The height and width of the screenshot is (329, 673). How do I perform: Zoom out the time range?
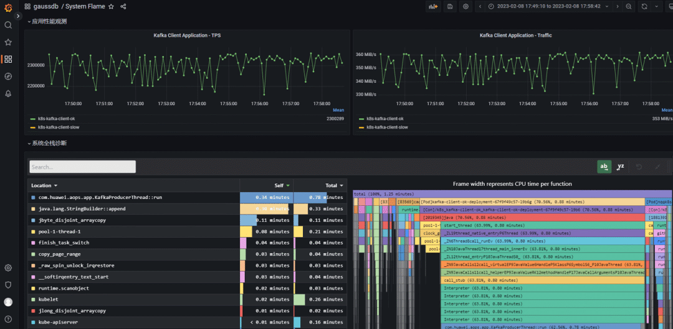628,6
